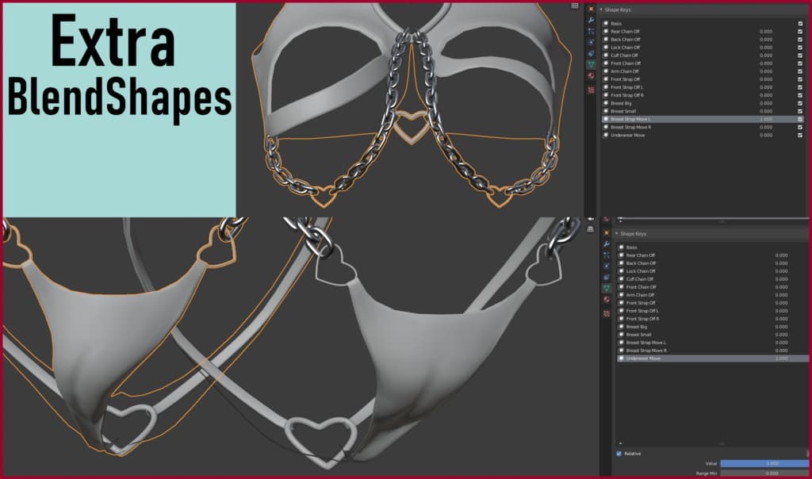Click shape key icon beside Rear Chain Off, lower panel

click(621, 255)
